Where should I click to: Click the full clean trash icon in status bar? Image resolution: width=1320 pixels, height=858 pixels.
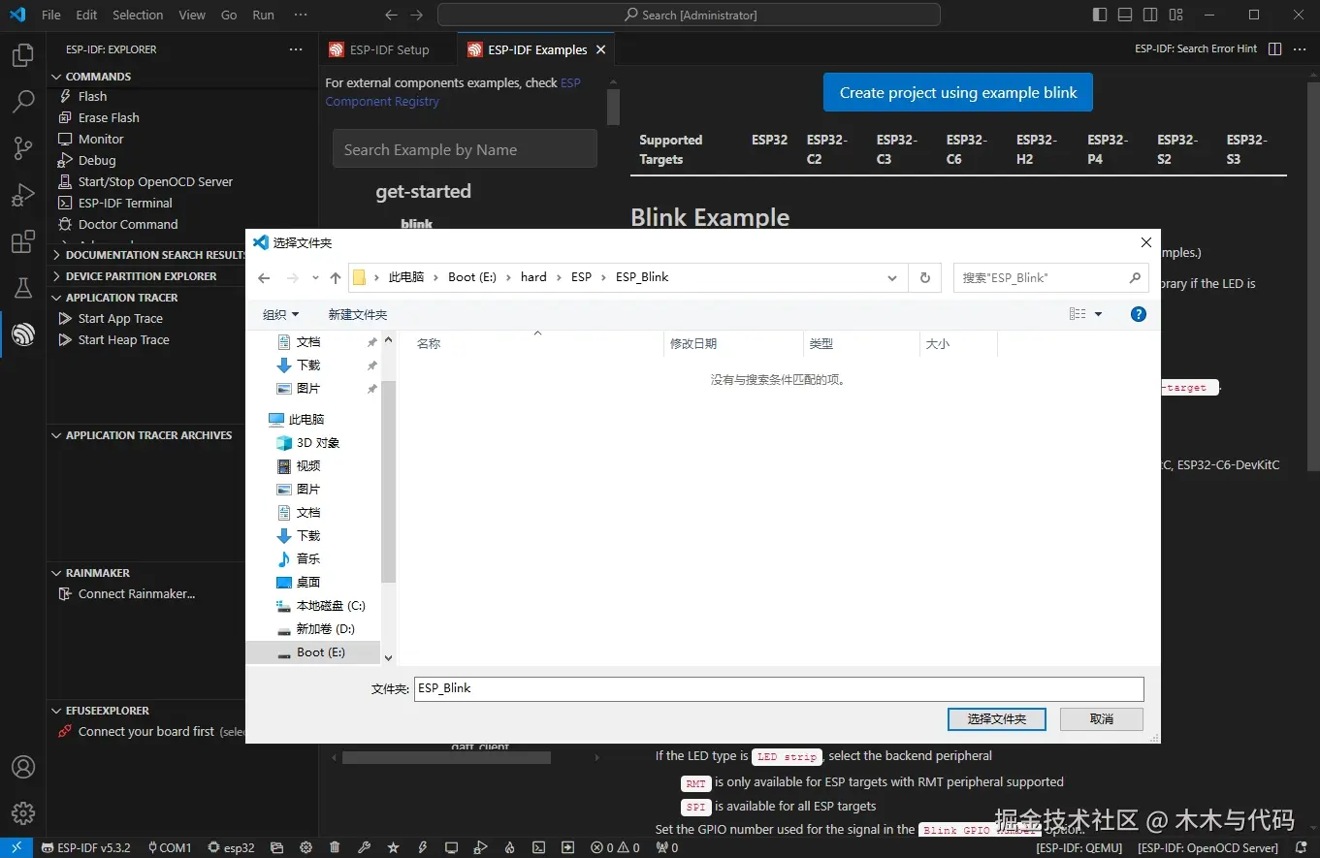(x=335, y=847)
